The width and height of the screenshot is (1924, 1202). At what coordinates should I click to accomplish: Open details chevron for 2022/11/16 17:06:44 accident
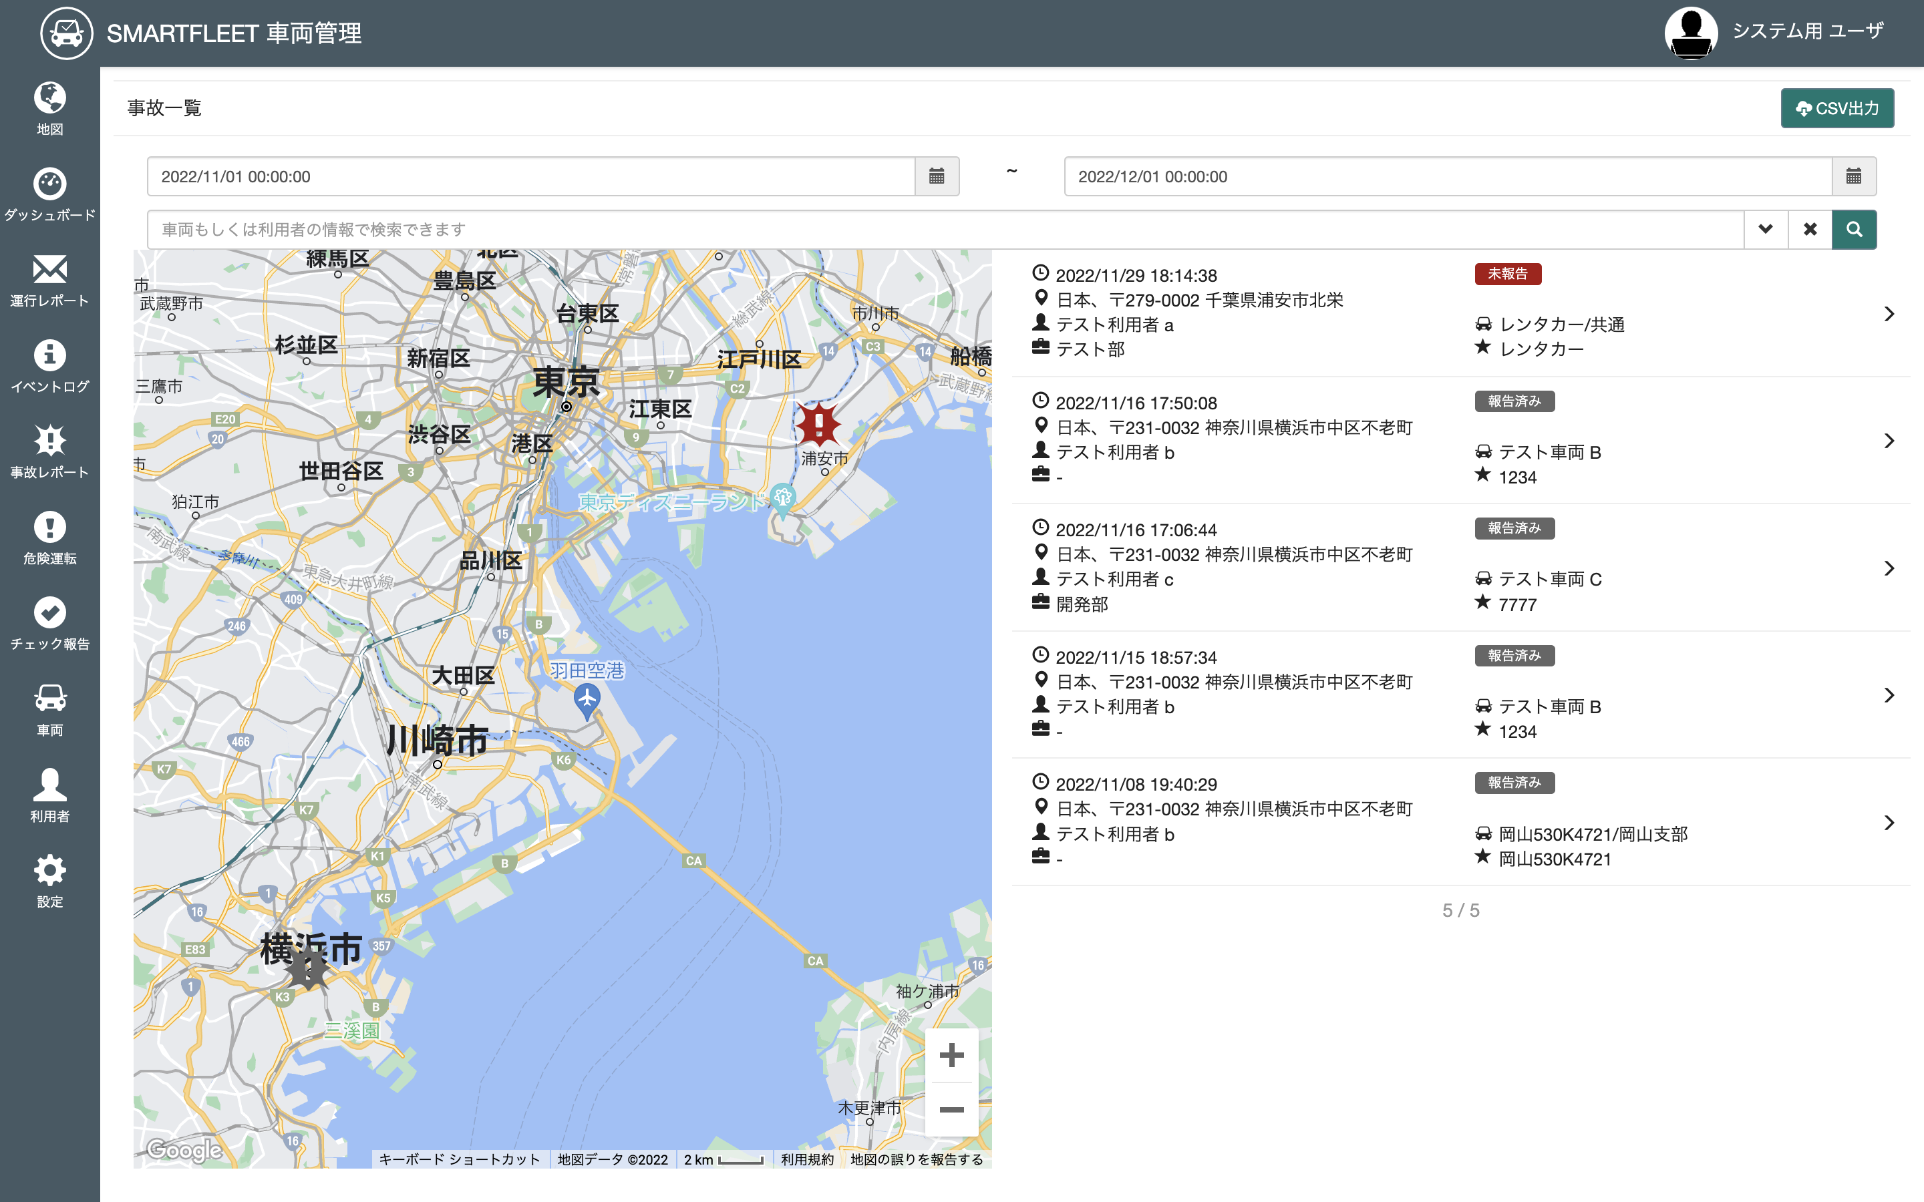tap(1889, 568)
